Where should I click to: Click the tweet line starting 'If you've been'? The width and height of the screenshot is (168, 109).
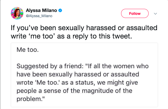click(84, 28)
